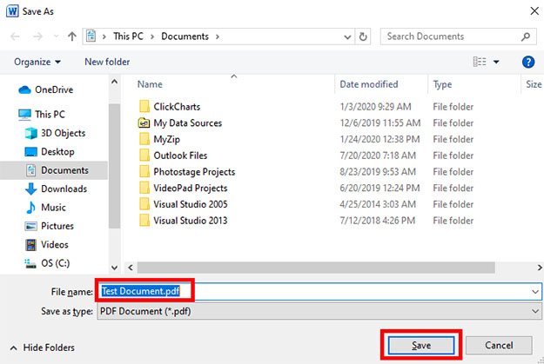The image size is (544, 364).
Task: Click the Cancel button
Action: pos(499,345)
